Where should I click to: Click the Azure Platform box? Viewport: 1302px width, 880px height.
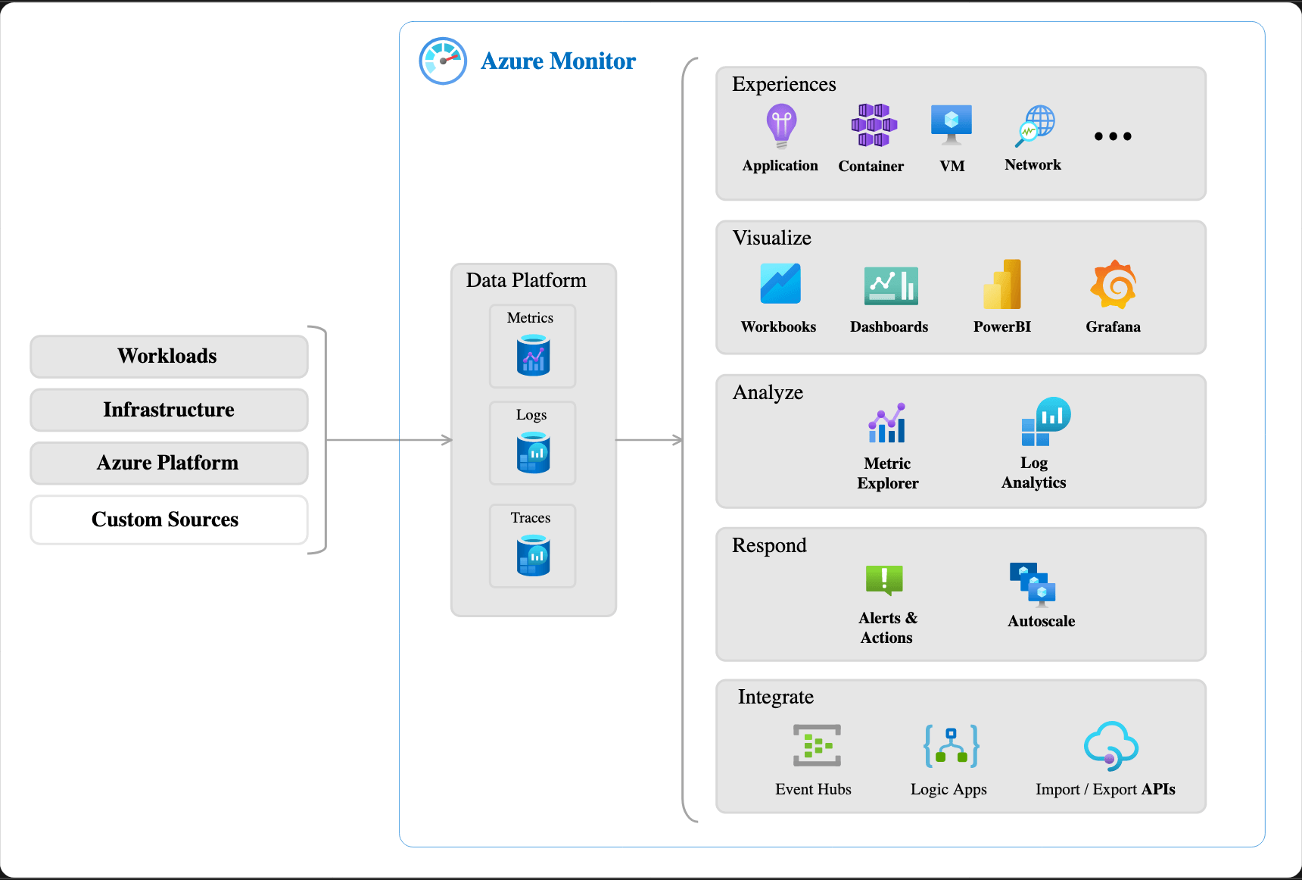(x=169, y=463)
